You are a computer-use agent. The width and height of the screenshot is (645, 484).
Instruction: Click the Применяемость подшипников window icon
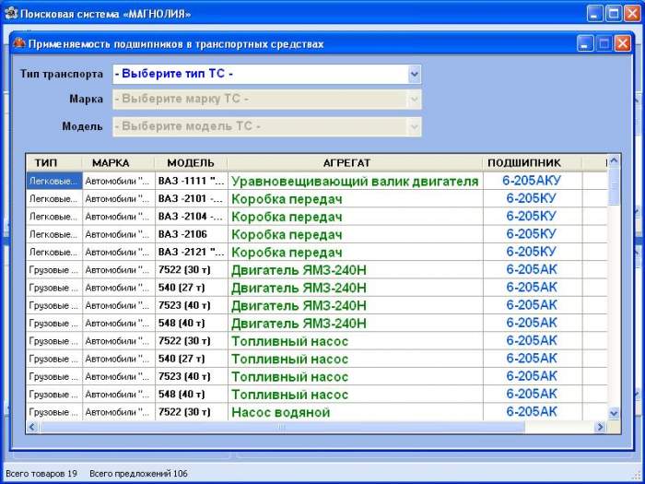click(19, 43)
